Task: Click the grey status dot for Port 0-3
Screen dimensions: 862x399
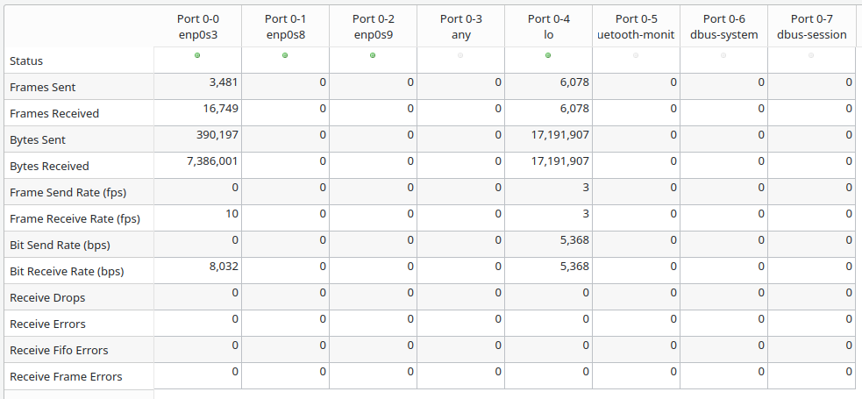Action: click(x=460, y=55)
